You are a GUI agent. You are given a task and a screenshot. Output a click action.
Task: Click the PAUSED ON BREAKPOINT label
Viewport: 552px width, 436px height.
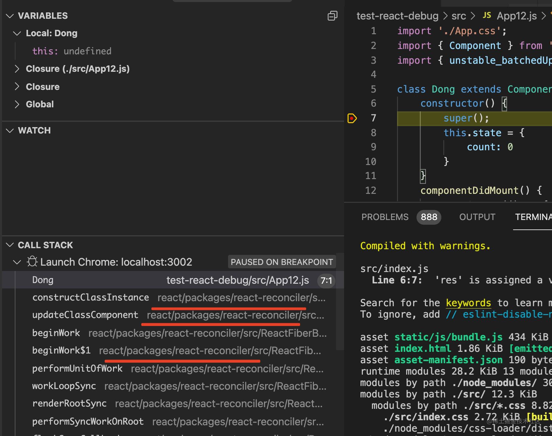click(x=282, y=262)
